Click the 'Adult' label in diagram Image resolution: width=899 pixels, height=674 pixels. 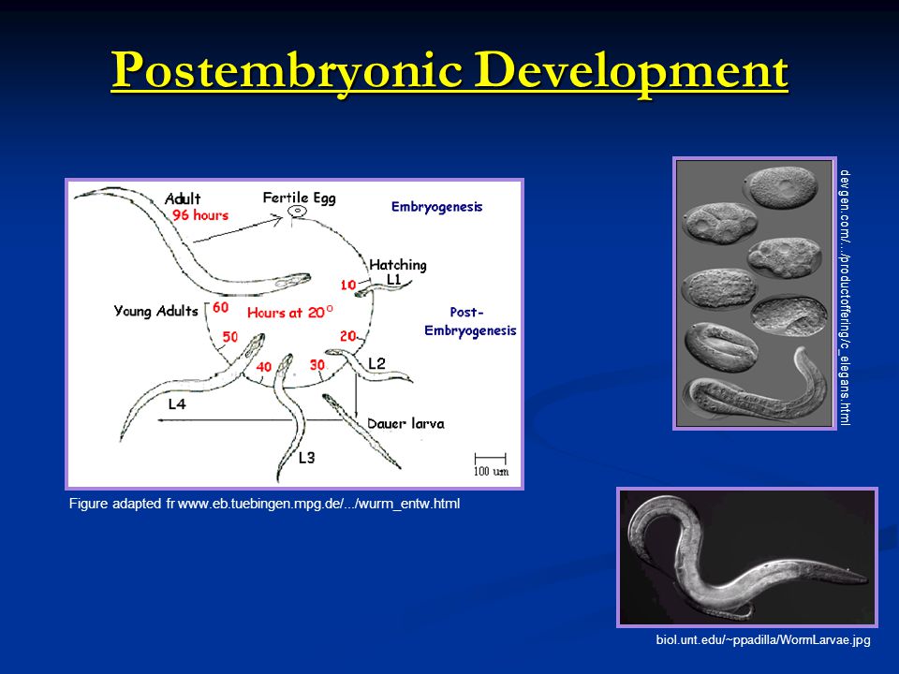(x=183, y=198)
